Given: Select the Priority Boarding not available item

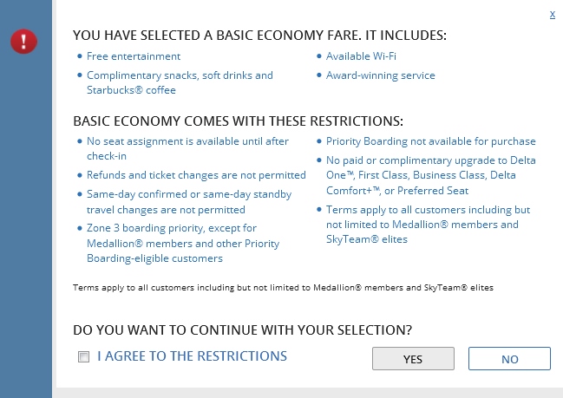Looking at the screenshot, I should pyautogui.click(x=430, y=141).
